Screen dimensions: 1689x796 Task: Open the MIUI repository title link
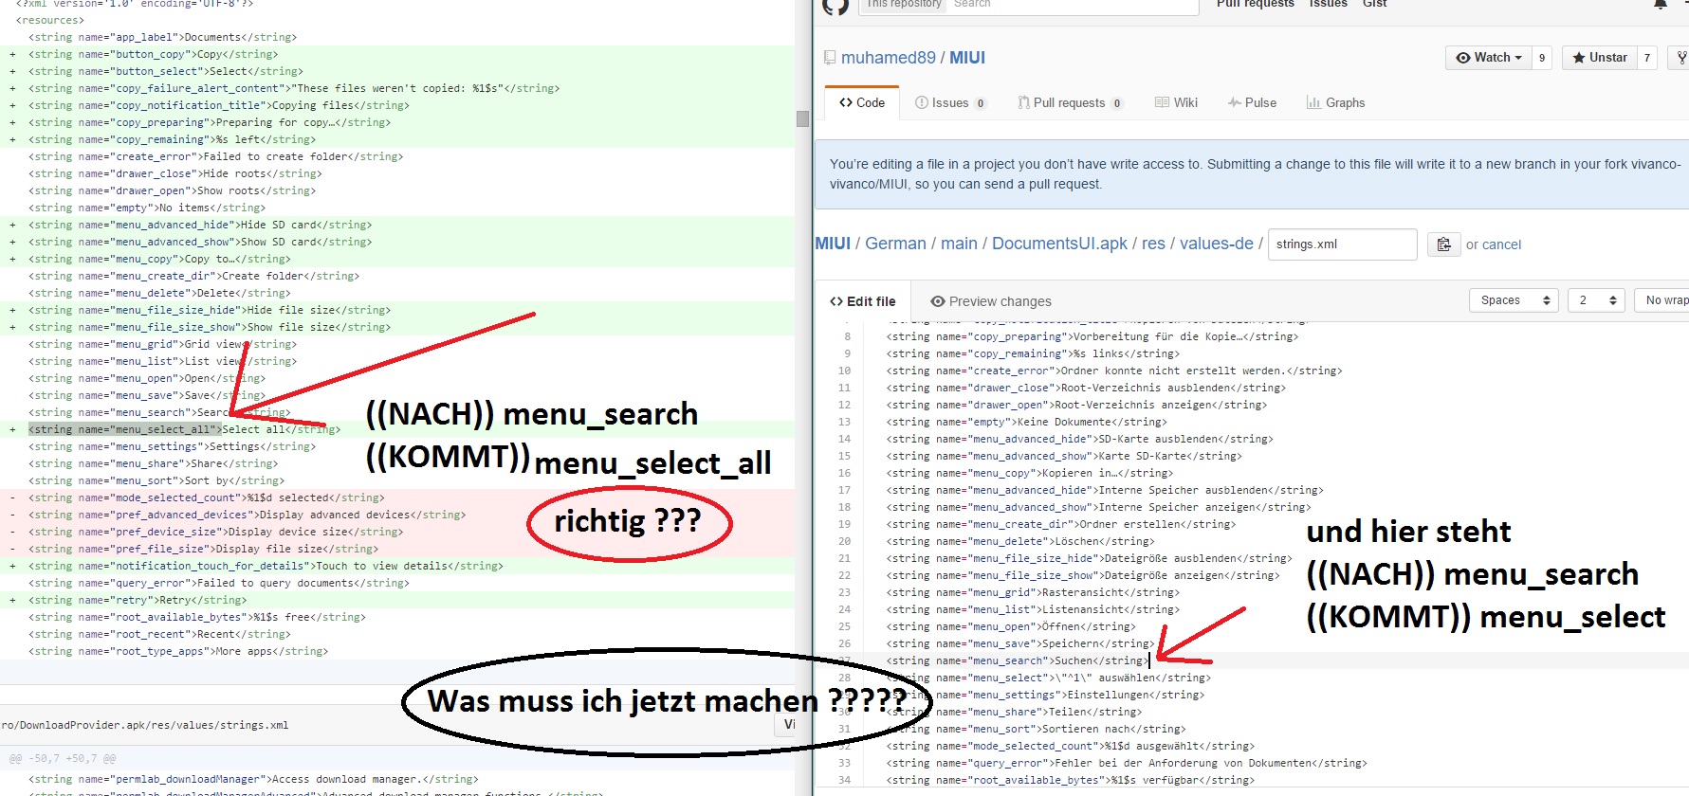967,58
